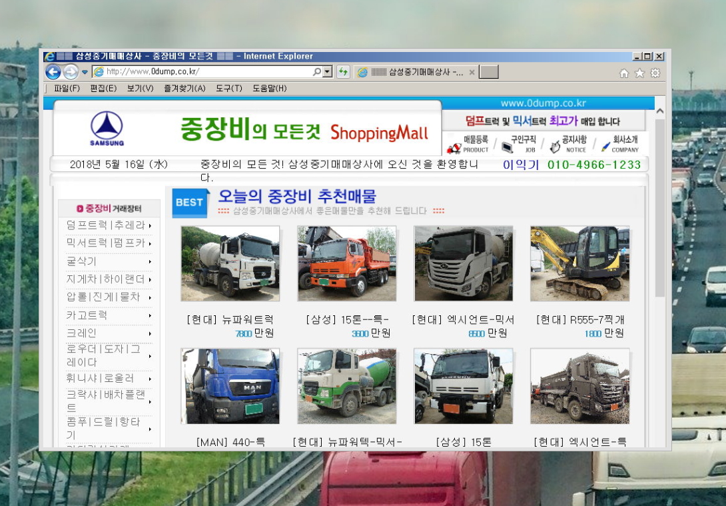The image size is (726, 506).
Task: Click the 회사소개 COMPANY icon
Action: [620, 144]
